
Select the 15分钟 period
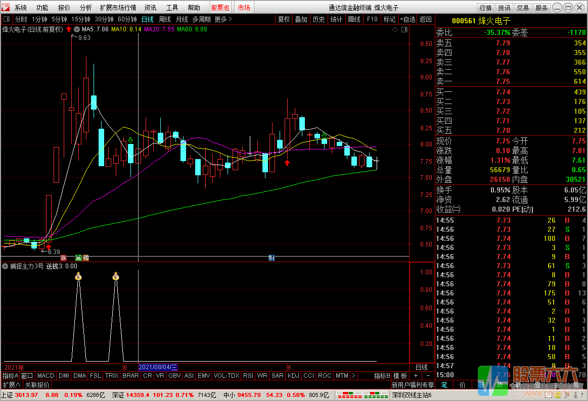click(80, 19)
